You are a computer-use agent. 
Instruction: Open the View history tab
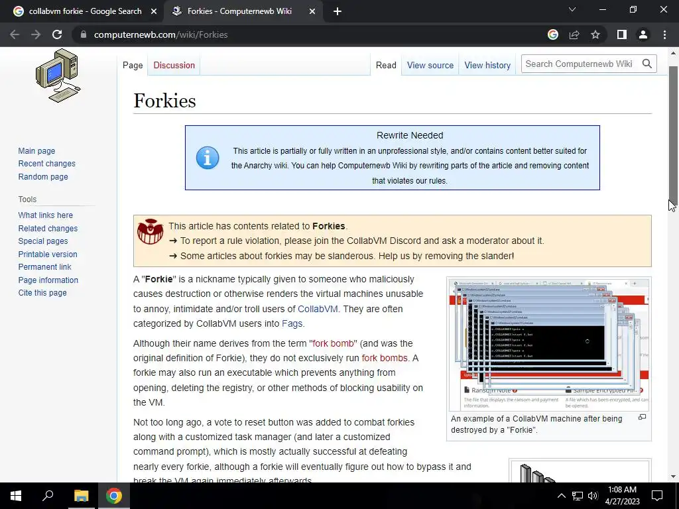coord(487,65)
